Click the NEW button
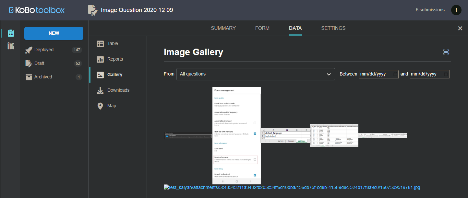The image size is (468, 198). [x=54, y=33]
